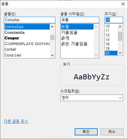
Task: Select Copperplate Gothic font entry
Action: [x=27, y=44]
